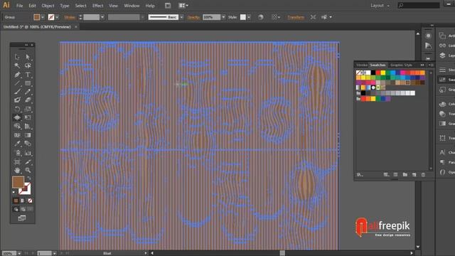Click the Transform link in control bar
This screenshot has width=455, height=256.
point(296,17)
